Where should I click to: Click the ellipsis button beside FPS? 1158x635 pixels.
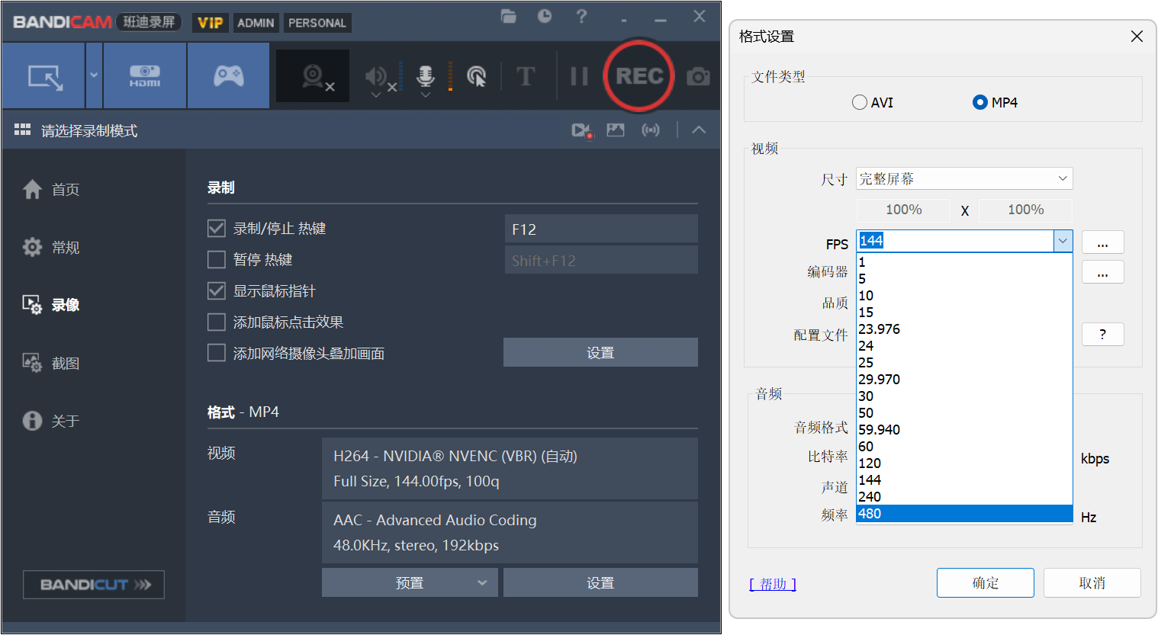[1103, 242]
